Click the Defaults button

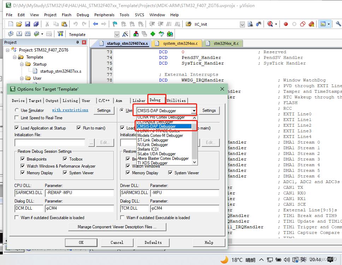point(153,242)
